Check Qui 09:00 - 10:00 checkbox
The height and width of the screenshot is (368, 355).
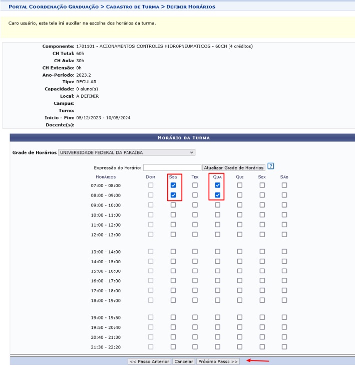pyautogui.click(x=239, y=205)
